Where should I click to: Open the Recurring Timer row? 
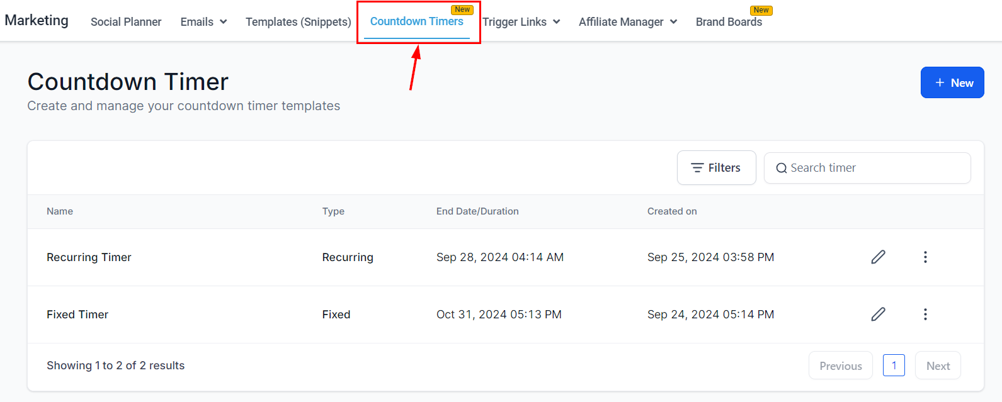click(89, 257)
